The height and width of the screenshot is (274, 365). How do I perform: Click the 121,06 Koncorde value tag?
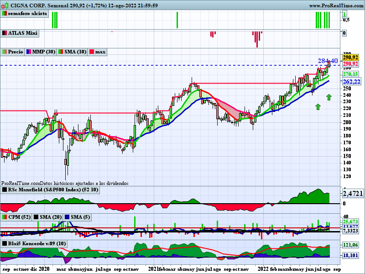click(350, 245)
